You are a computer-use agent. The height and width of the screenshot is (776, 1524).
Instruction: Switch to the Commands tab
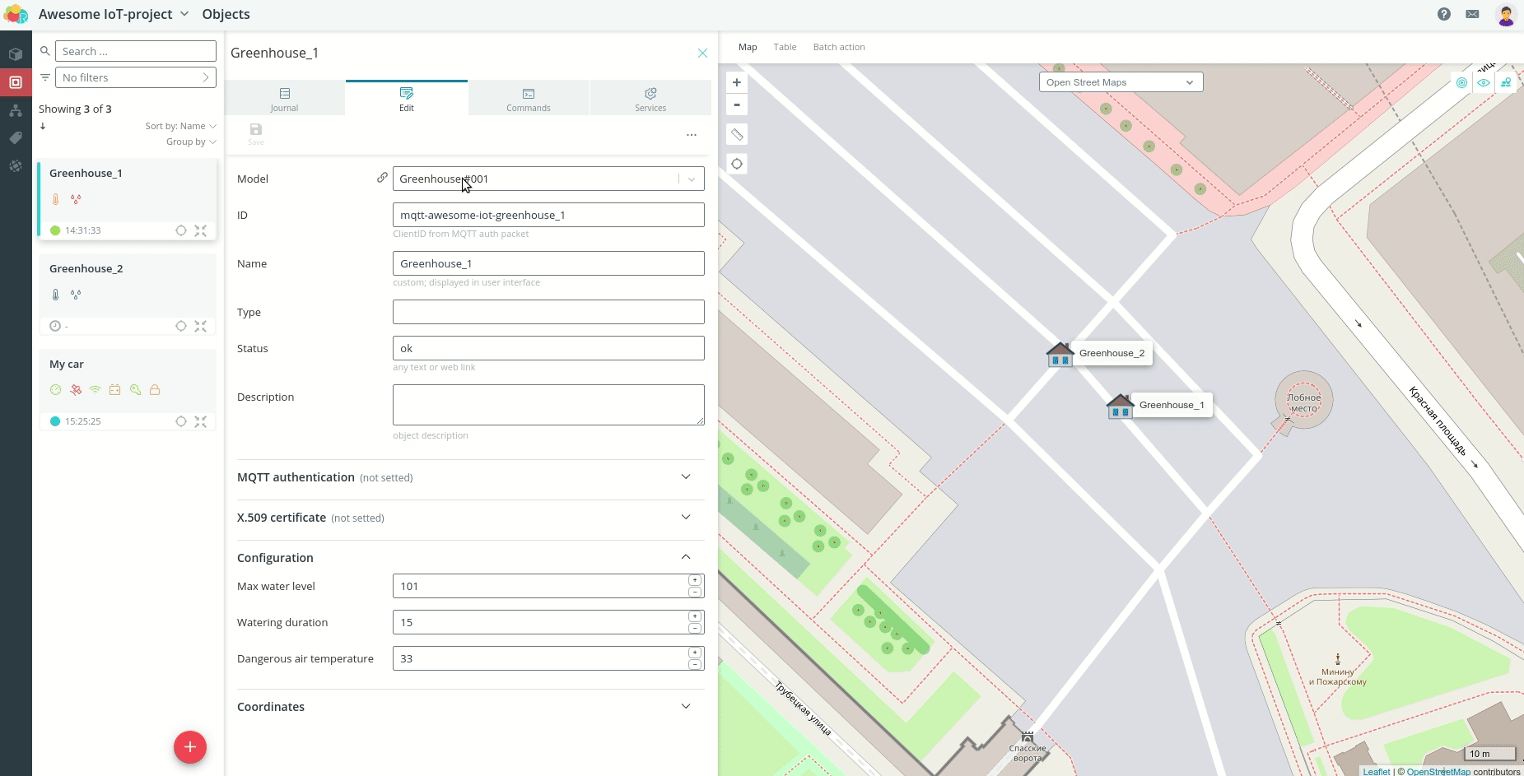click(529, 98)
